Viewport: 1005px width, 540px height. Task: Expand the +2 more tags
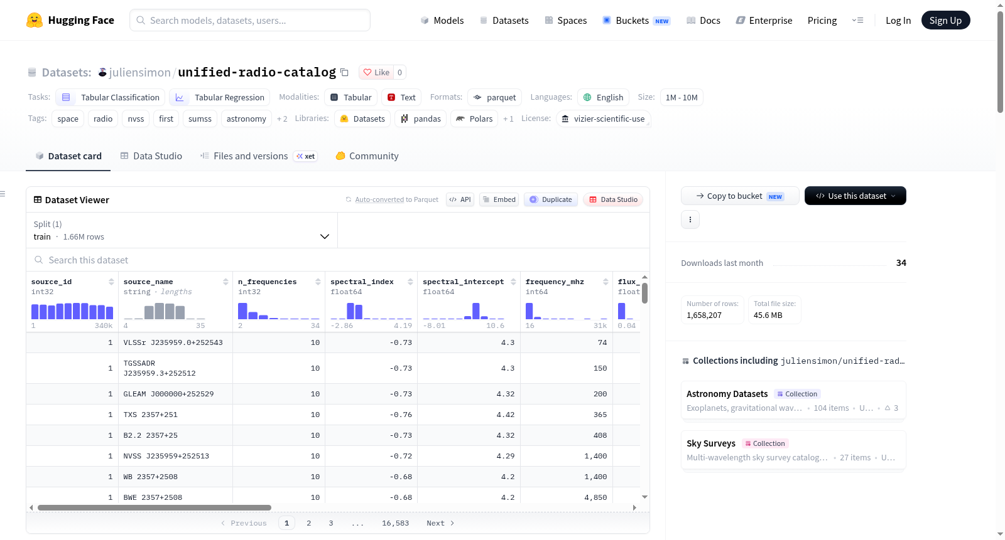click(282, 119)
